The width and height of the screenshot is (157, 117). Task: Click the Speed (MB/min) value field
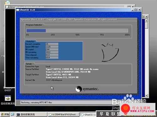tap(52, 47)
